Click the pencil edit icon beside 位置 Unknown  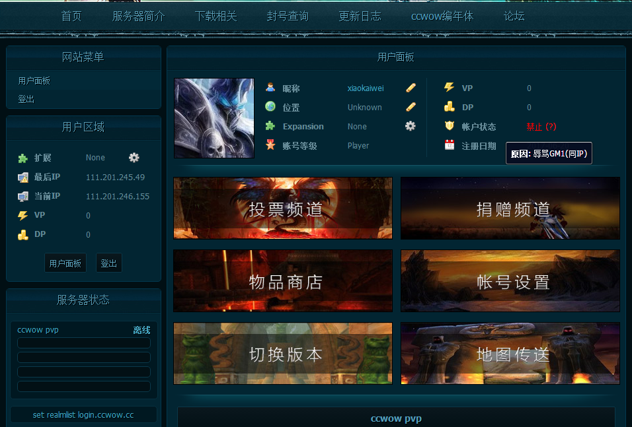click(x=411, y=107)
